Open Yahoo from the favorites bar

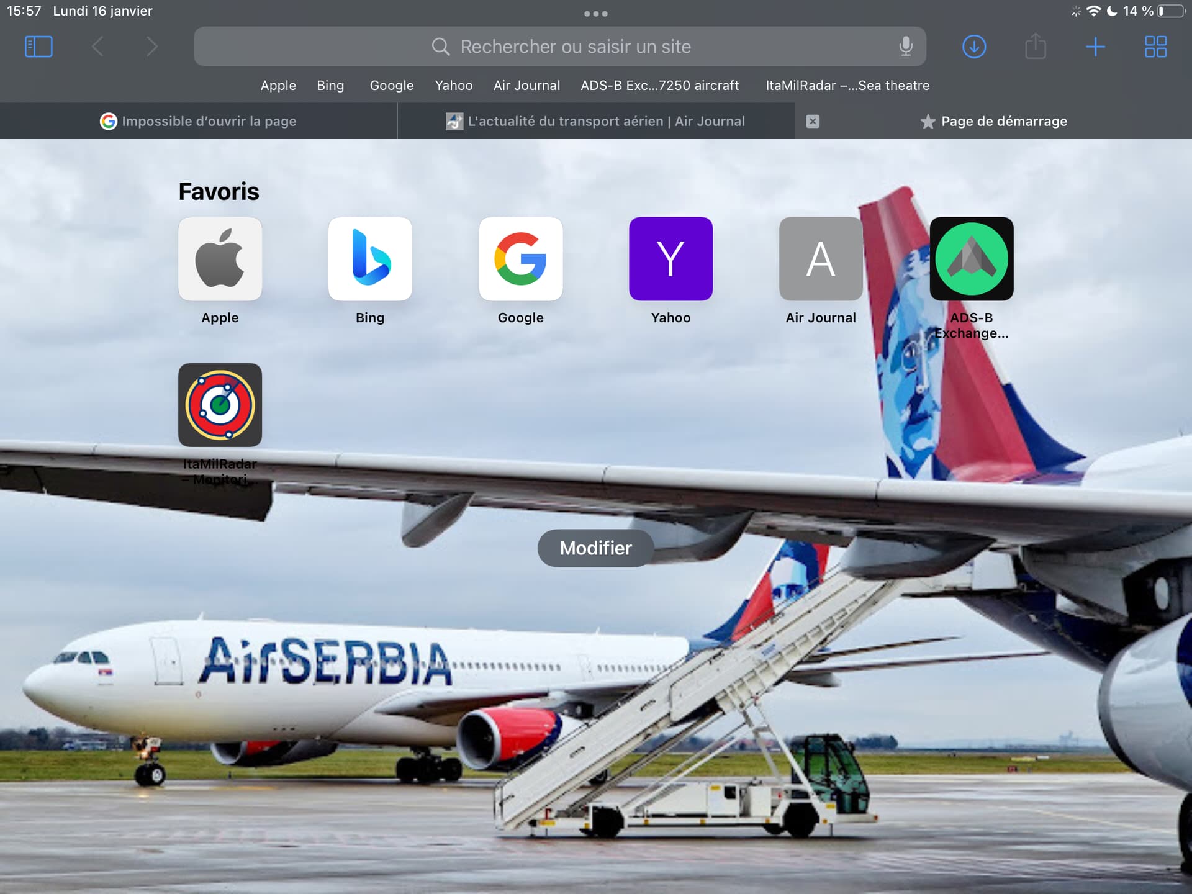pos(453,86)
